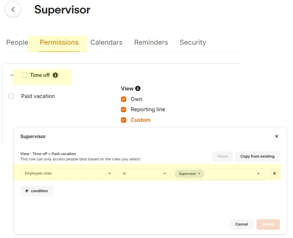
Task: Open the role values dropdown arrow
Action: coord(258,174)
